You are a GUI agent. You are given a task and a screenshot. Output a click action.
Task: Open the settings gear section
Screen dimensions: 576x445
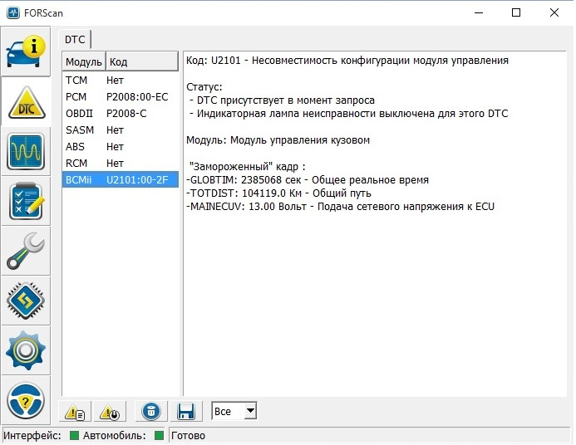click(26, 350)
